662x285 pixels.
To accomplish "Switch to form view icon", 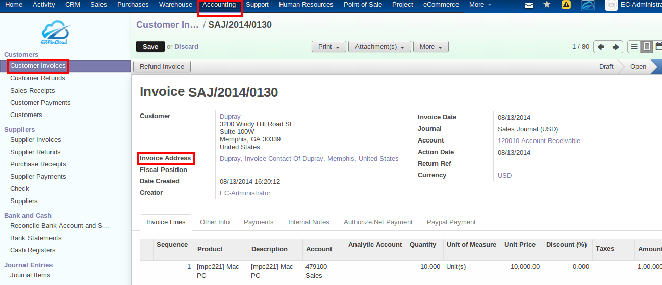I will point(647,47).
